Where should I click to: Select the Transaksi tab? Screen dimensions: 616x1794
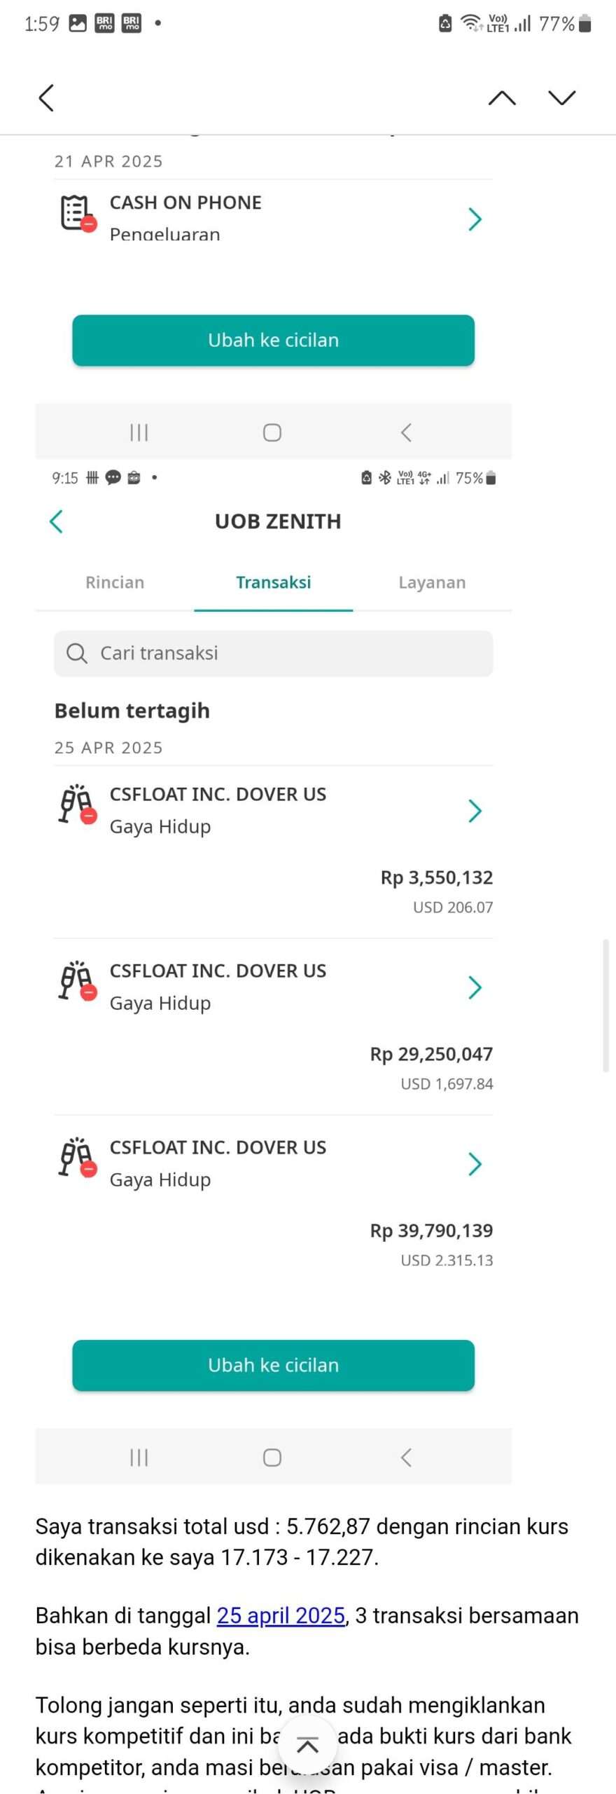pos(273,582)
